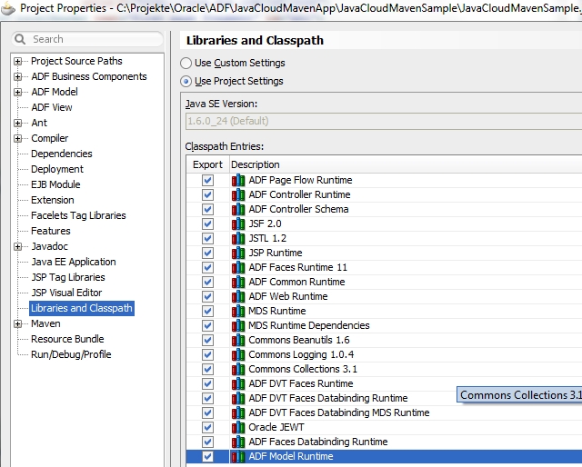This screenshot has height=467, width=582.
Task: Click the JSF 2.0 library icon
Action: click(238, 224)
